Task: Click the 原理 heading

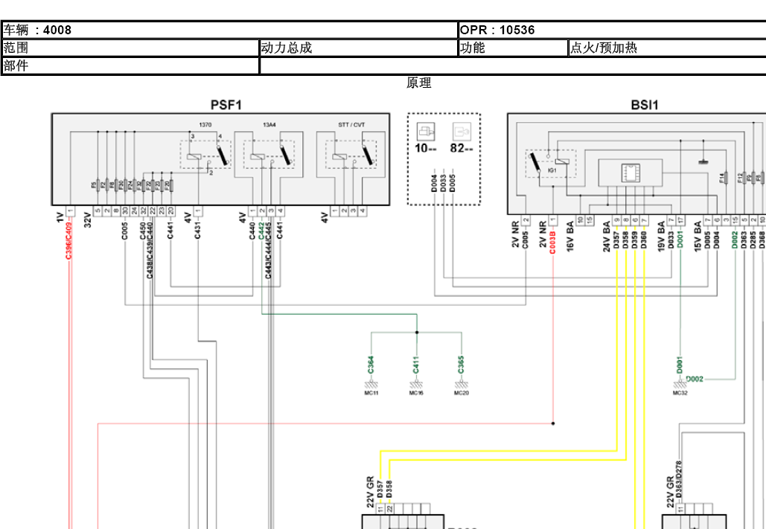Action: click(418, 83)
